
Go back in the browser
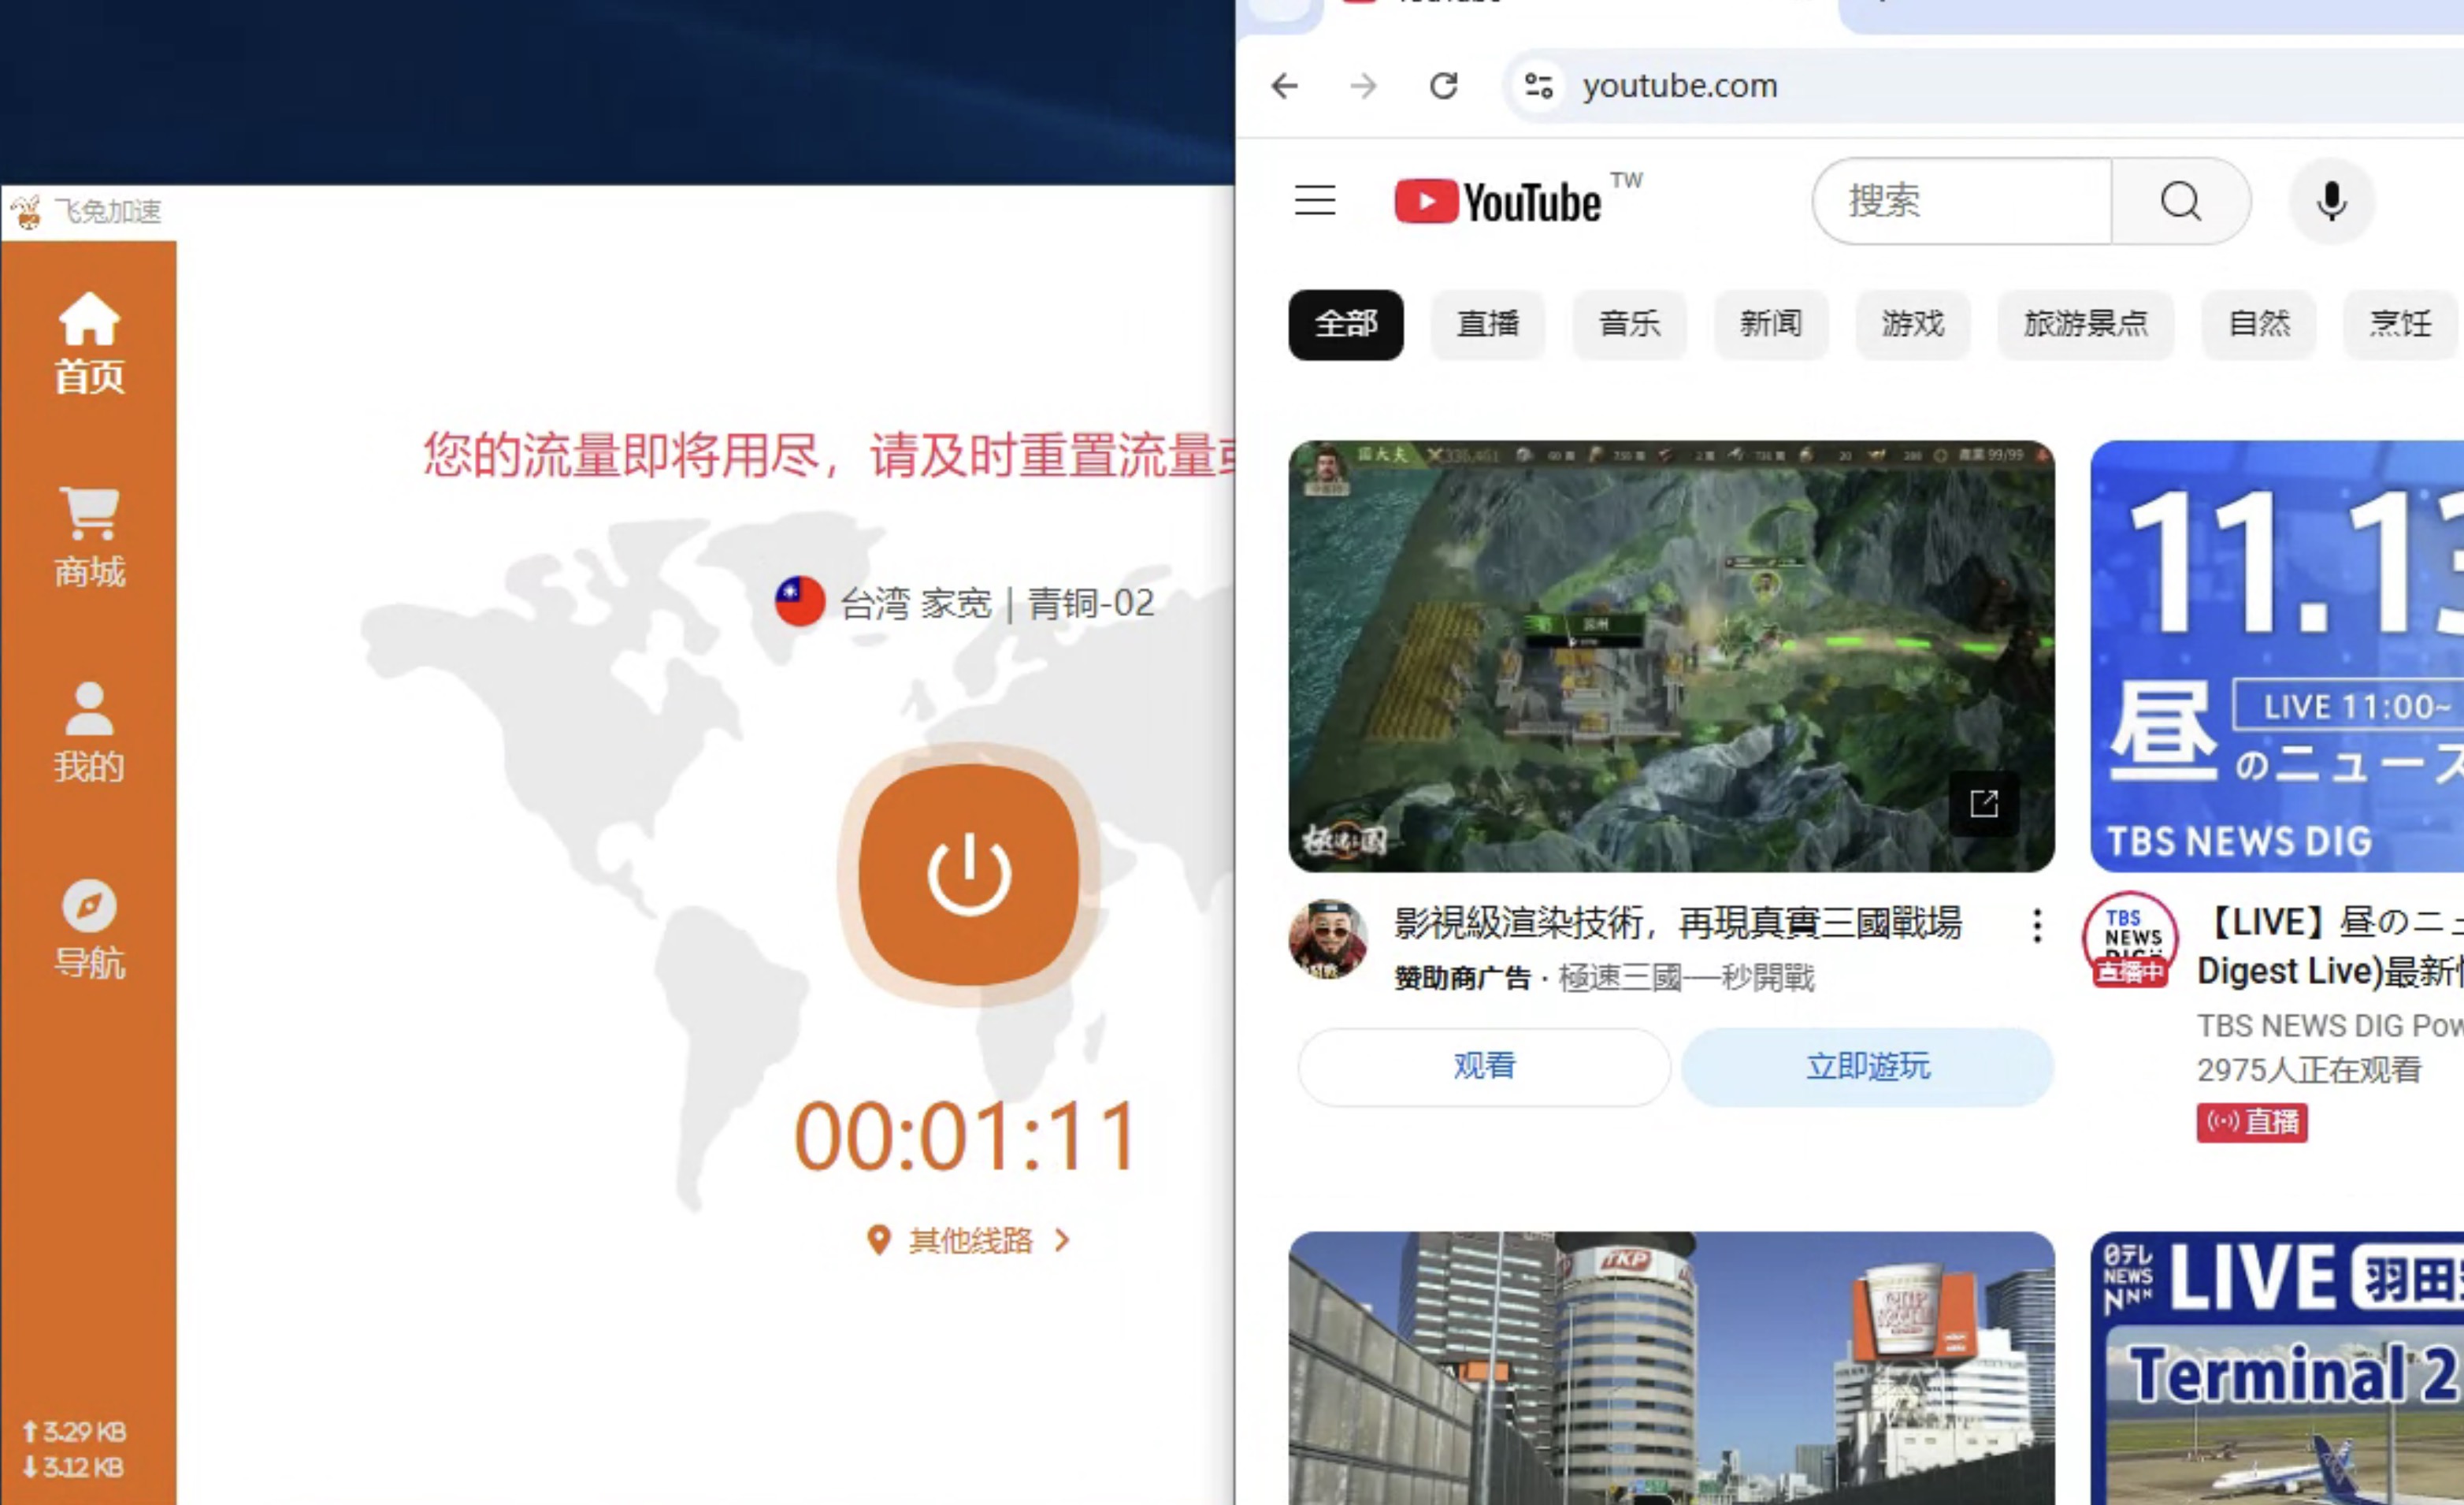coord(1285,86)
